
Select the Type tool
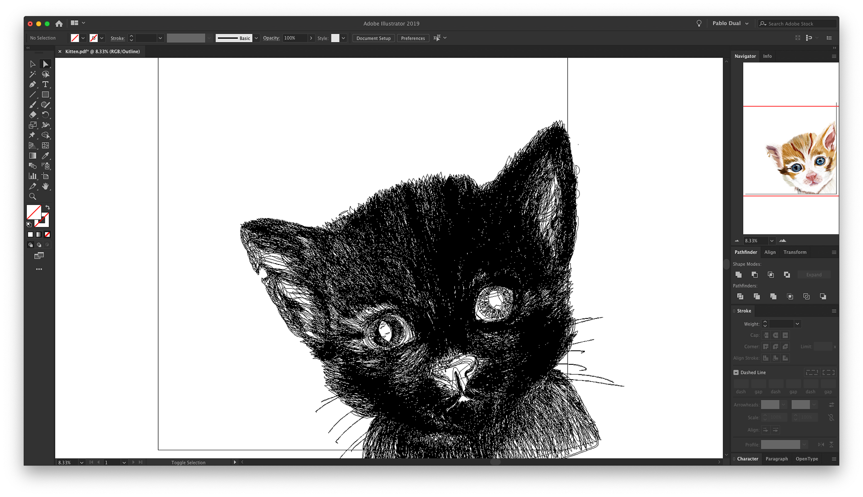point(45,85)
